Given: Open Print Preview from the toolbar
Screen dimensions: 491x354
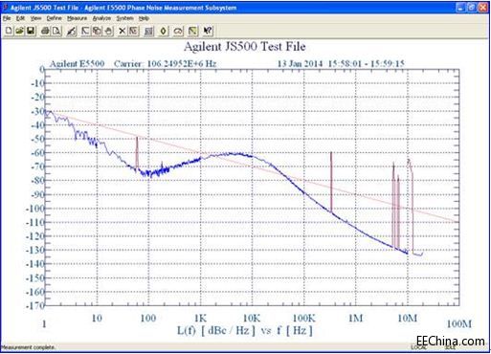Looking at the screenshot, I should pyautogui.click(x=56, y=31).
